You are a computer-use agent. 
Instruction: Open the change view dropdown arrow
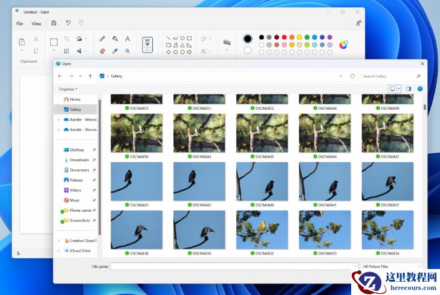click(399, 89)
